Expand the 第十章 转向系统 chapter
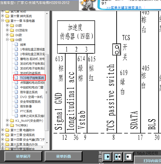Screen dimensions: 161x164 [x=2, y=16]
